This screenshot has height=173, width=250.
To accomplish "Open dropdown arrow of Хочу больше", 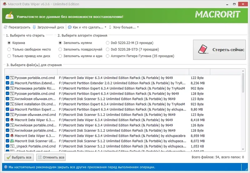I will pyautogui.click(x=138, y=27).
